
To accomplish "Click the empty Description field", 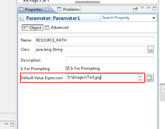I will (x=110, y=60).
